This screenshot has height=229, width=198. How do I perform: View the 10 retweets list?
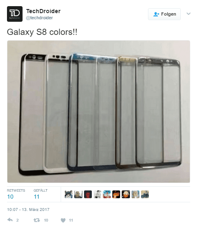point(16,194)
